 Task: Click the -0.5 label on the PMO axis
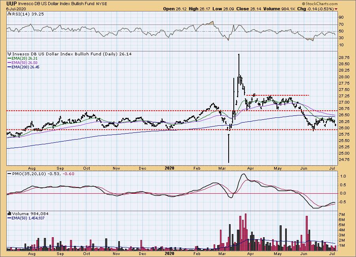(342, 202)
